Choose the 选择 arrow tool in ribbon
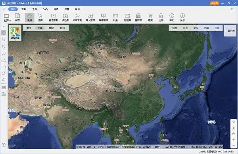Screen dimensions: 238x154 tap(40, 17)
